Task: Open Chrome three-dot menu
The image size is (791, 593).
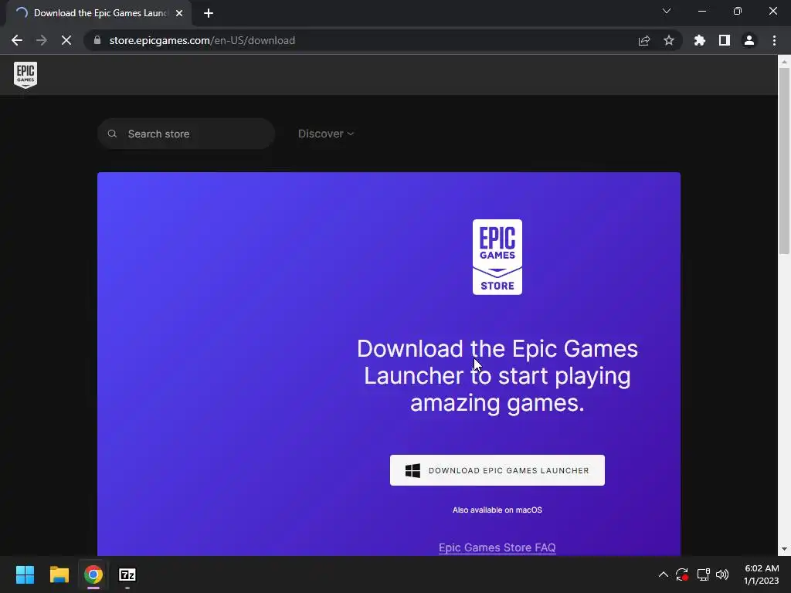Action: 774,40
